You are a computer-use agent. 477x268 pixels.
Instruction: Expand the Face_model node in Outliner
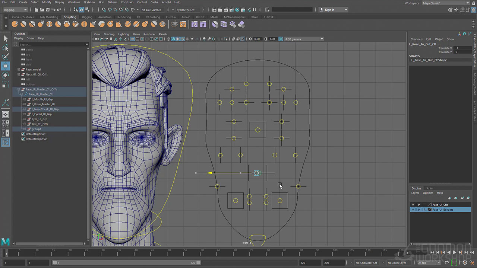19,70
